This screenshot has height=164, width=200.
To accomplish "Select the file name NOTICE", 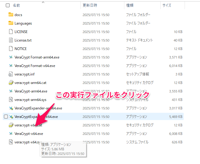I will coord(21,49).
